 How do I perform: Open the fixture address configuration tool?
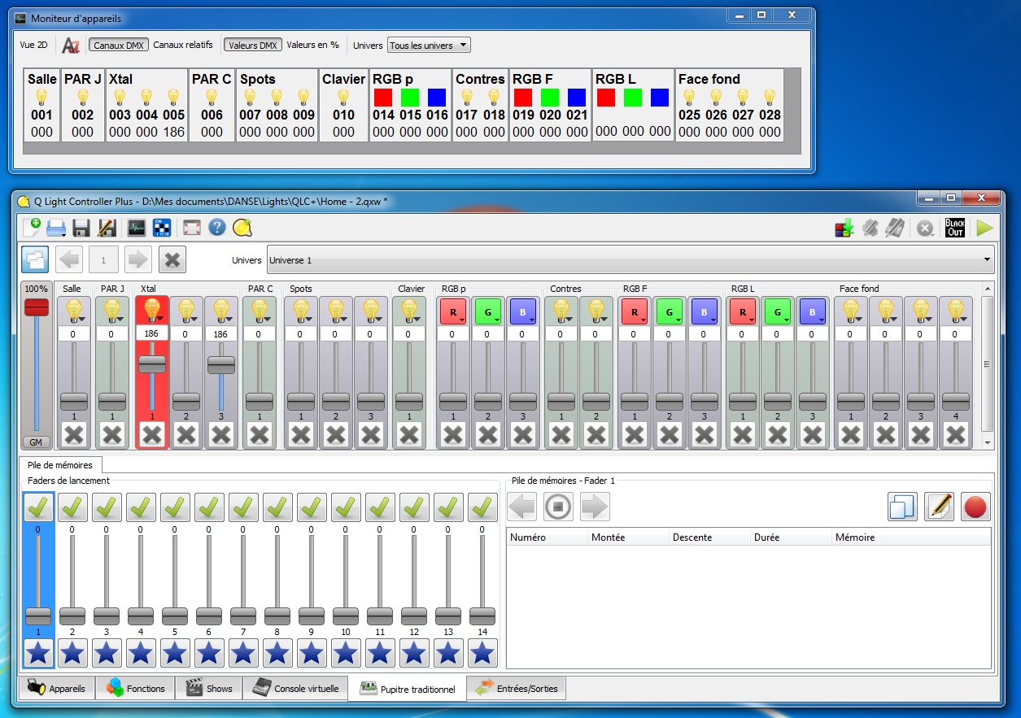[162, 228]
